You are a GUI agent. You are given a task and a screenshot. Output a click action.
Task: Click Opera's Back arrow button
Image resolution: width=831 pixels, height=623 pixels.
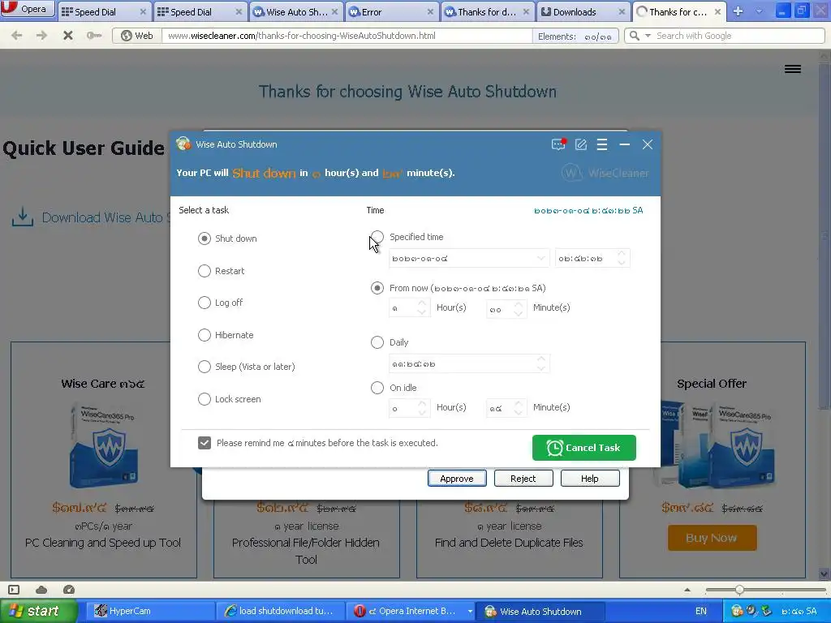click(17, 36)
